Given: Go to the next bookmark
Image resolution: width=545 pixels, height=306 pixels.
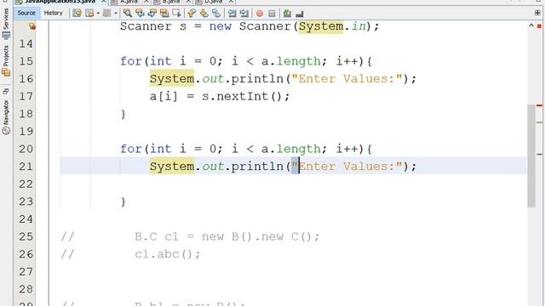Looking at the screenshot, I should point(204,14).
